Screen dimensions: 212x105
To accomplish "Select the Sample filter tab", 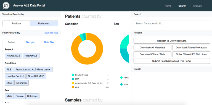I will (x=30, y=42).
